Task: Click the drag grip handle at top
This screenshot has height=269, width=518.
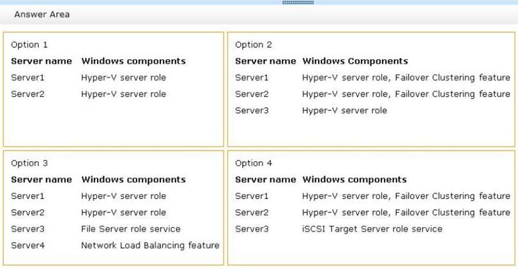Action: pyautogui.click(x=298, y=3)
